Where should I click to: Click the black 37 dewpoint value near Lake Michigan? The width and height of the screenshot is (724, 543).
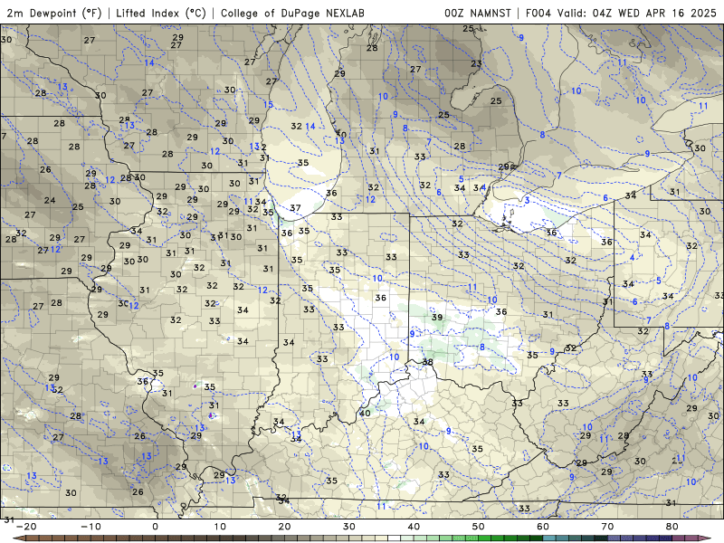[296, 208]
